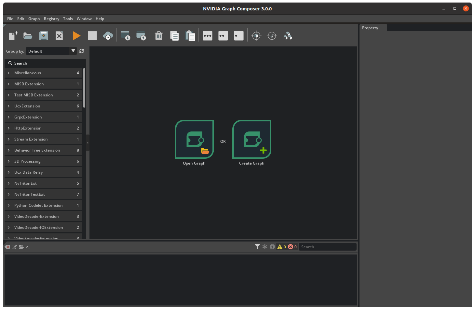Viewport: 475px width, 310px height.
Task: Open the File menu
Action: (x=10, y=19)
